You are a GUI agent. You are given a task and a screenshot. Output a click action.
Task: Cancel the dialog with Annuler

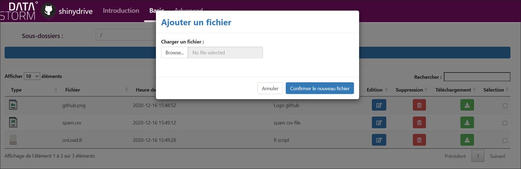coord(270,88)
